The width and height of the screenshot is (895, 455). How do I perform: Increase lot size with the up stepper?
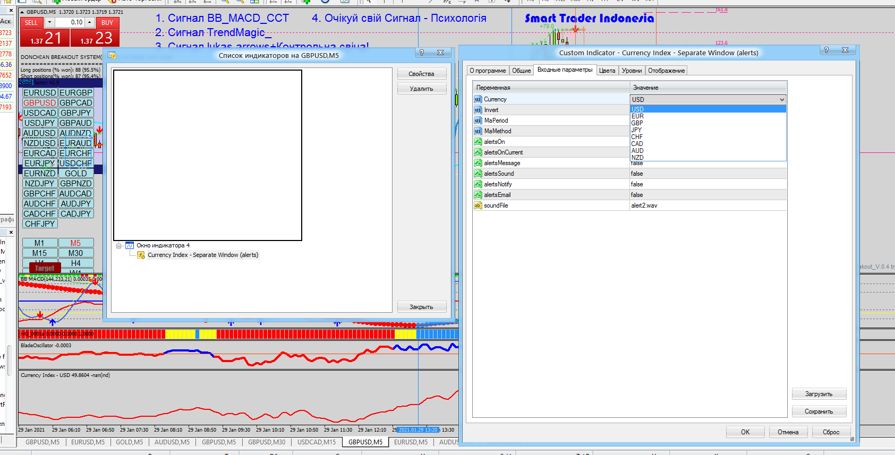point(90,22)
